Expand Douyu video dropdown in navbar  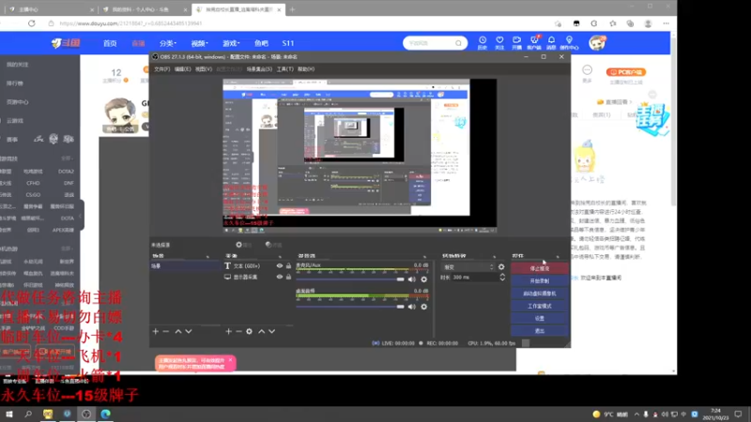point(199,43)
